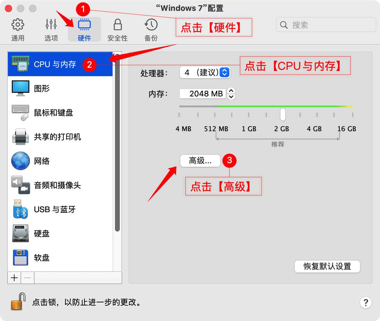The image size is (380, 321).
Task: Select the 网络 globe icon
Action: 21,161
